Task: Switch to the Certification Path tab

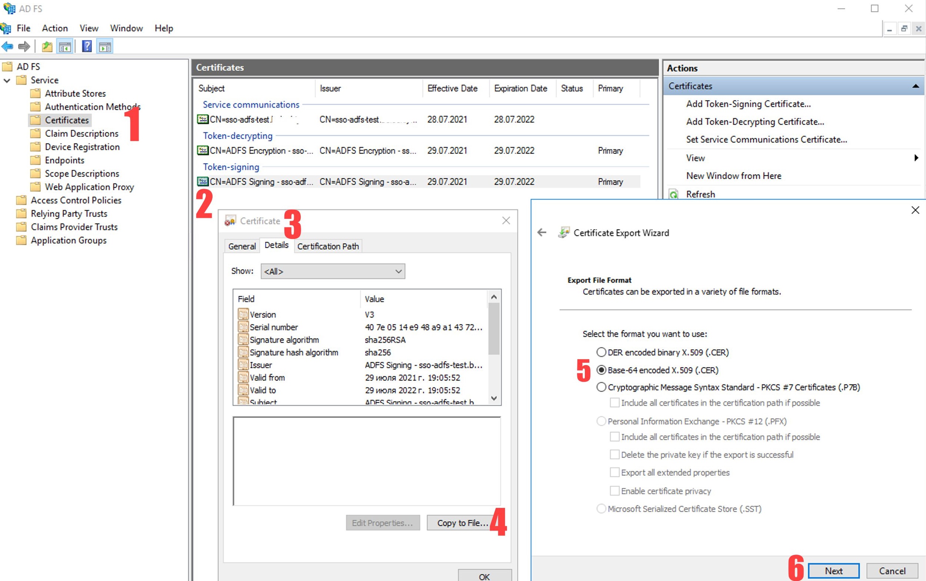Action: (x=327, y=246)
